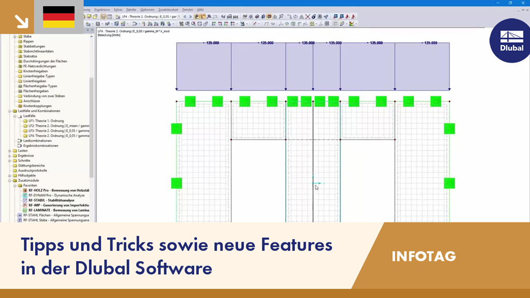
Task: Open the Tabelle menu
Action: click(x=131, y=10)
